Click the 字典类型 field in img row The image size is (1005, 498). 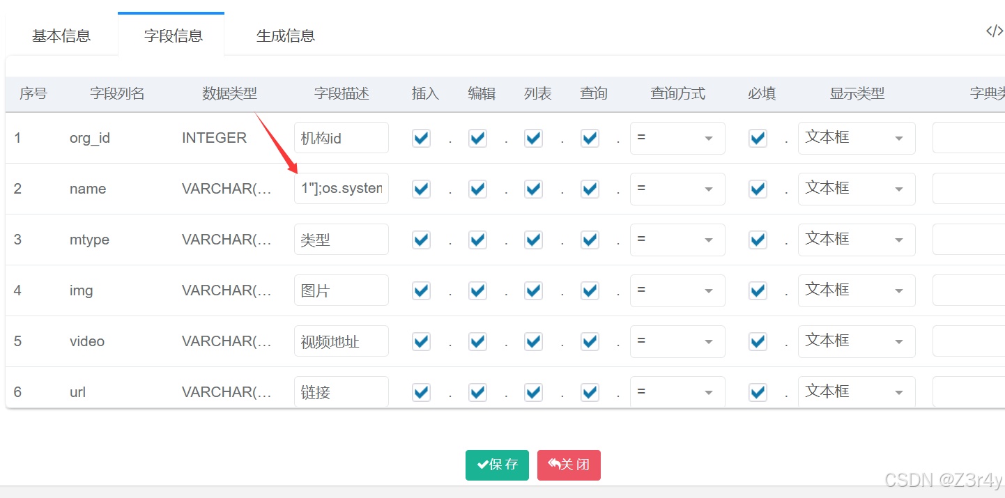tap(969, 290)
